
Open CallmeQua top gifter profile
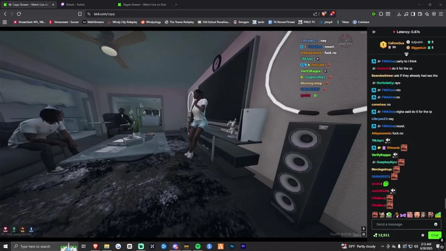(x=392, y=45)
